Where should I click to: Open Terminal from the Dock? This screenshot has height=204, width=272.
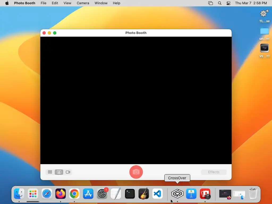point(130,194)
